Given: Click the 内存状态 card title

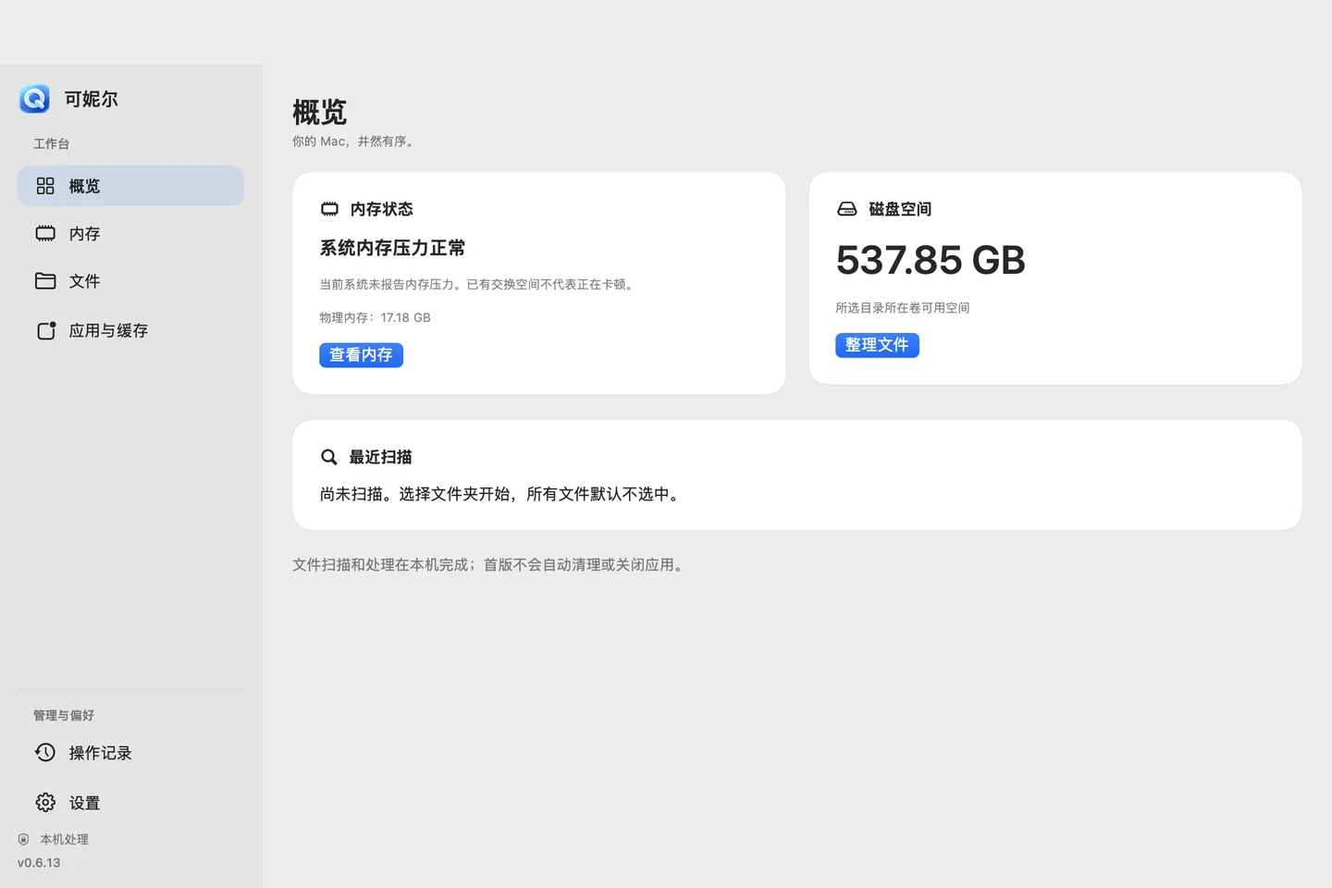Looking at the screenshot, I should 382,209.
